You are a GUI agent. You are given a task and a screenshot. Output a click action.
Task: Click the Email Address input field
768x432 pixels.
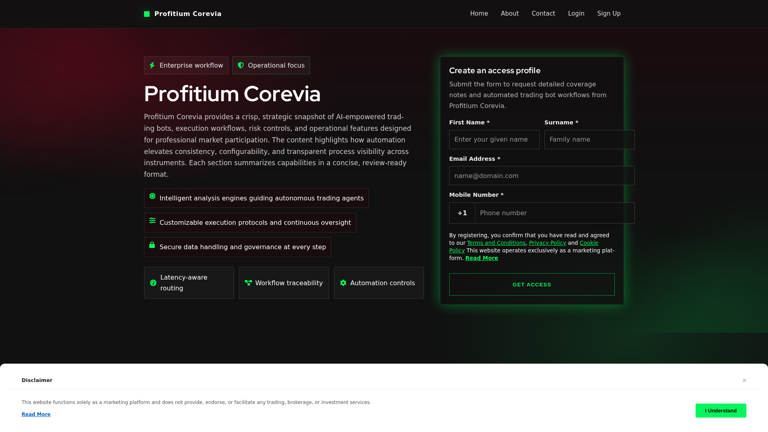click(x=542, y=176)
